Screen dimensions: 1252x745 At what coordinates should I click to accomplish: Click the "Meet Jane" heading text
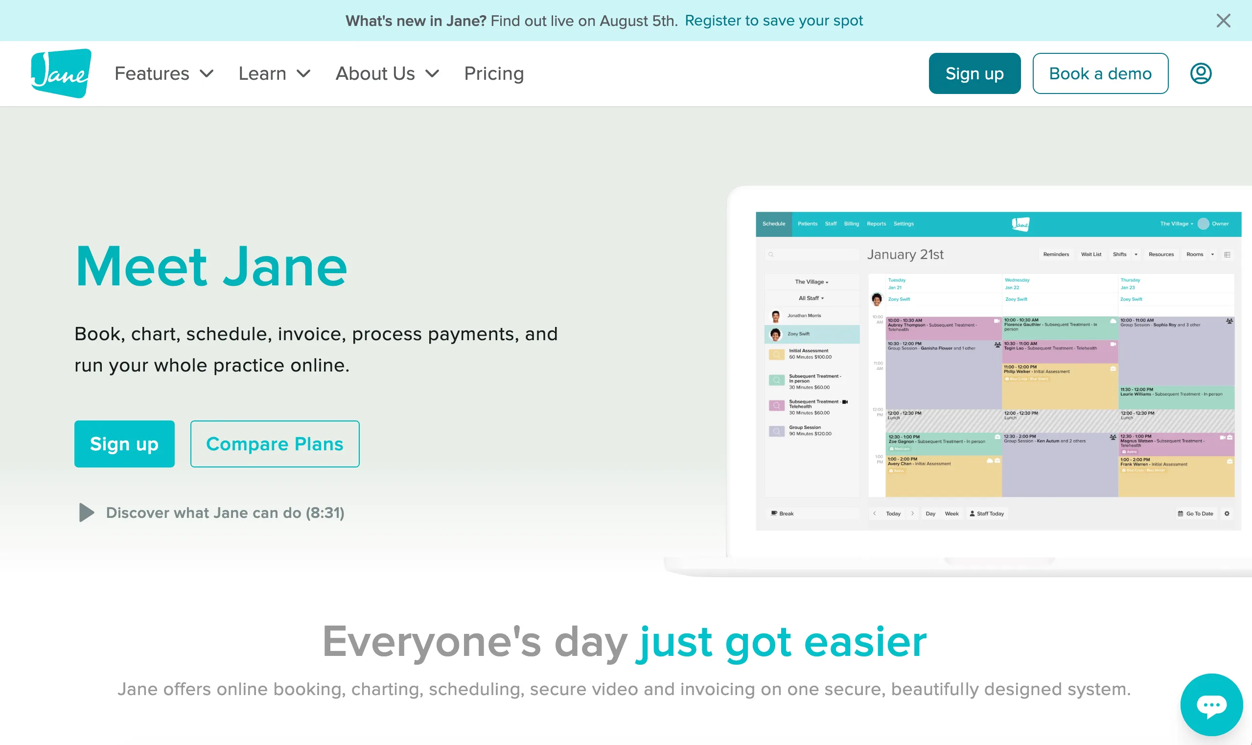tap(211, 267)
